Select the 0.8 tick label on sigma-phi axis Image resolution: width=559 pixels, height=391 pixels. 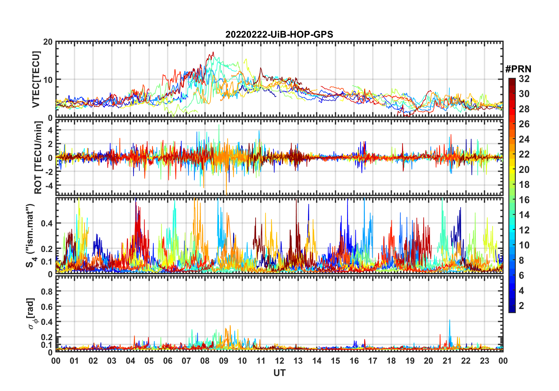click(47, 291)
